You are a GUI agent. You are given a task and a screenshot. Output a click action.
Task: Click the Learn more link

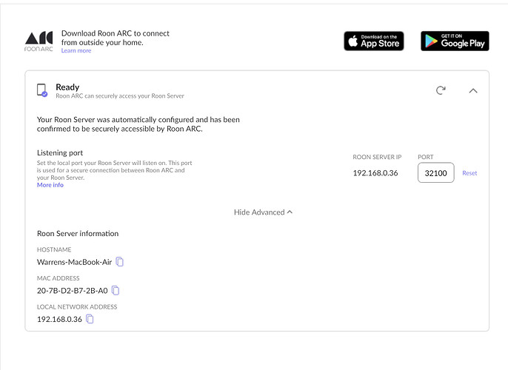click(76, 51)
